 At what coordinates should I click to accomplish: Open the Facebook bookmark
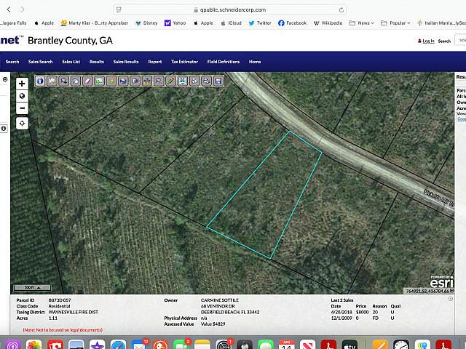293,23
